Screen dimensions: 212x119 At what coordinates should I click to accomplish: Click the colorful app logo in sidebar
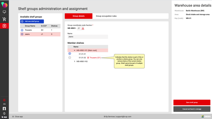click(4, 5)
